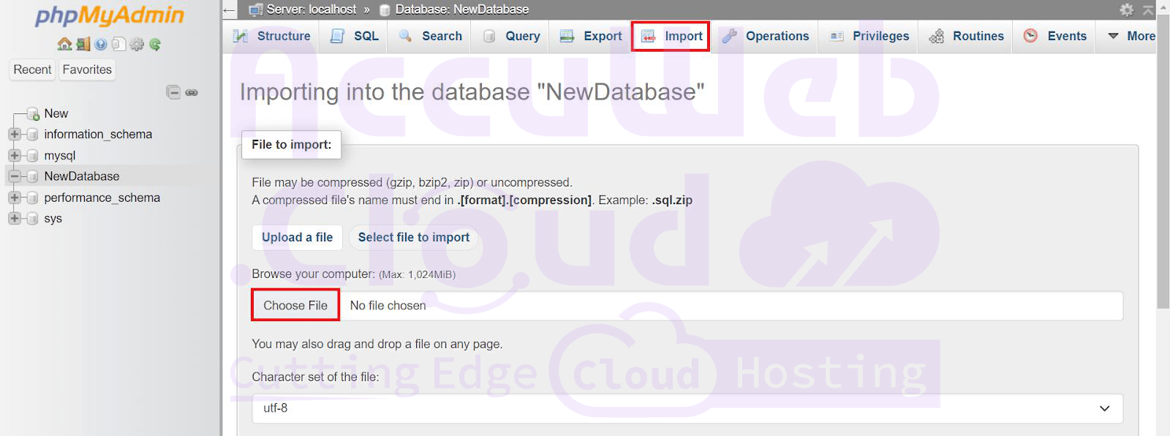Open navigation panel settings gear icon
Image resolution: width=1170 pixels, height=436 pixels.
click(x=137, y=45)
